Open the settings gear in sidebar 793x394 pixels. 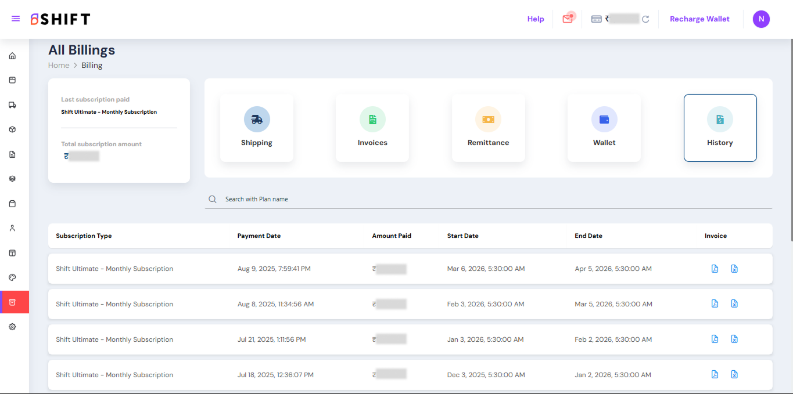tap(12, 327)
